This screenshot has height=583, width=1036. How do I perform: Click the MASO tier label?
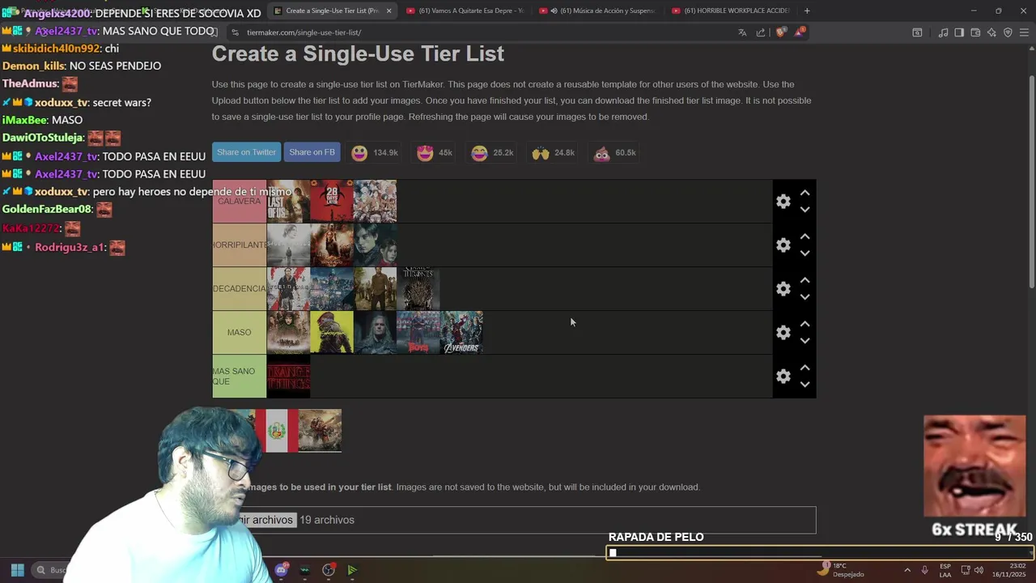pyautogui.click(x=240, y=333)
